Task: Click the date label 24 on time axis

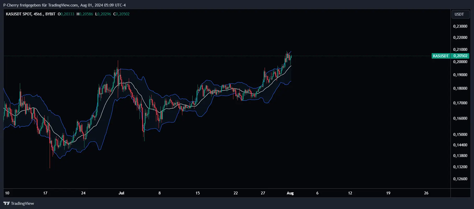Action: tap(83, 193)
